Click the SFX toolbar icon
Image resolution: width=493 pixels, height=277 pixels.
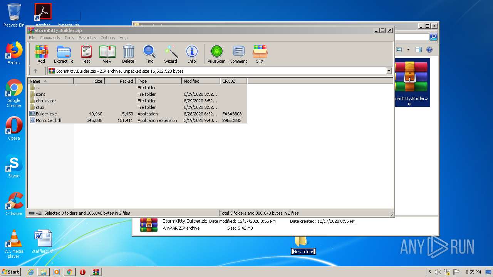260,54
